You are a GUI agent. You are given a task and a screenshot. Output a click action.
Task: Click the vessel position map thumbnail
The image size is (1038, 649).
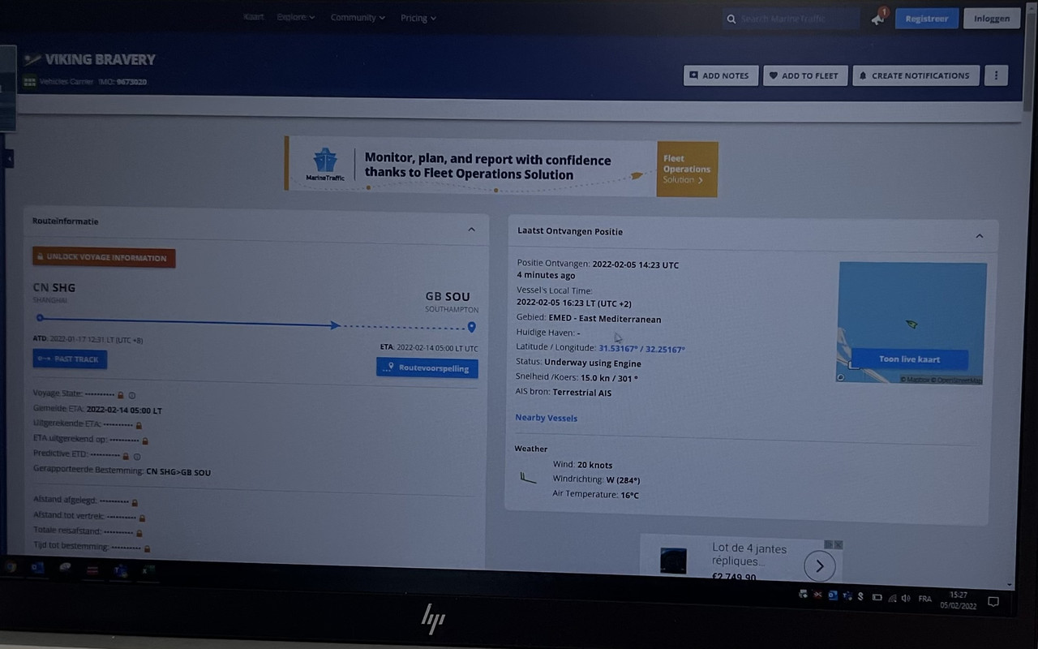[x=911, y=322]
